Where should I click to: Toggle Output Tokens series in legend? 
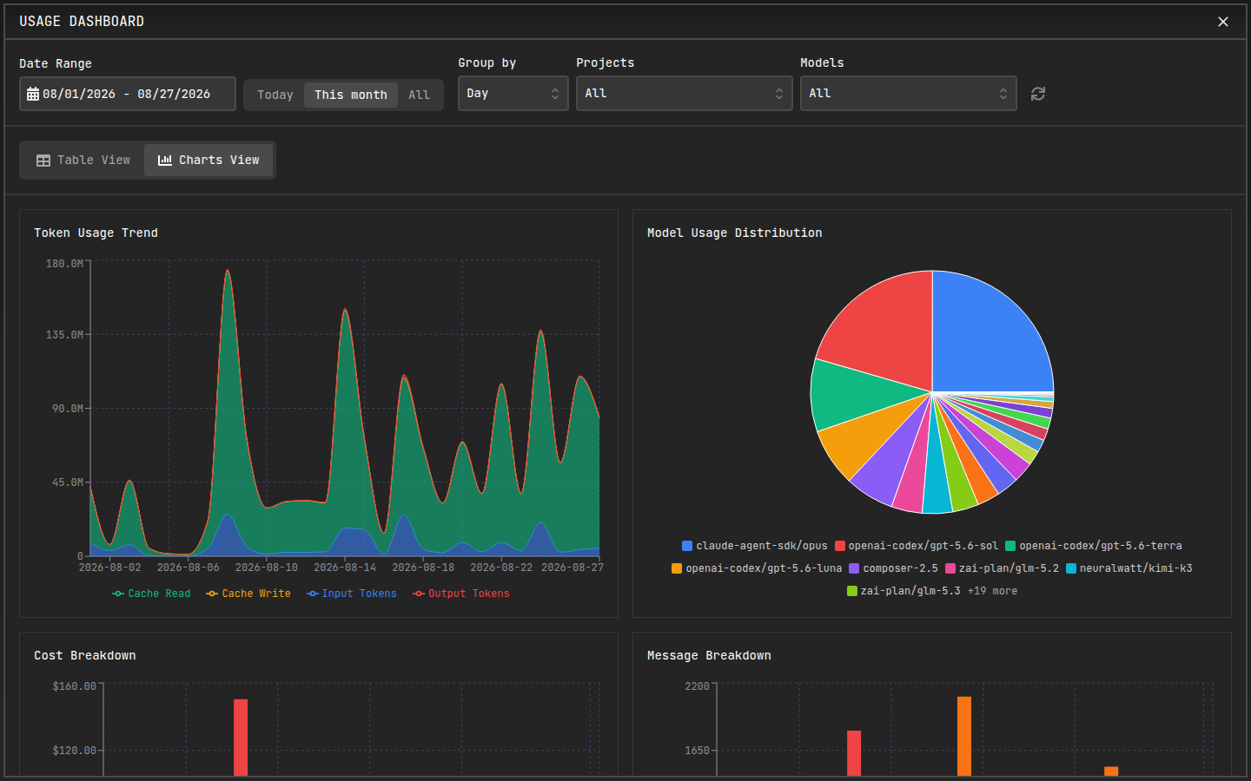(461, 594)
